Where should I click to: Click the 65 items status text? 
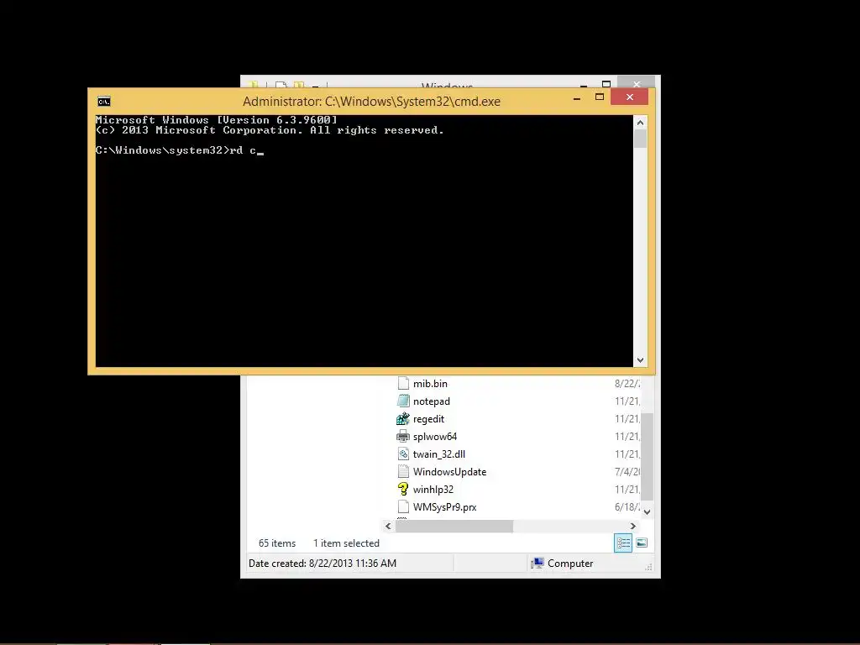[x=277, y=543]
